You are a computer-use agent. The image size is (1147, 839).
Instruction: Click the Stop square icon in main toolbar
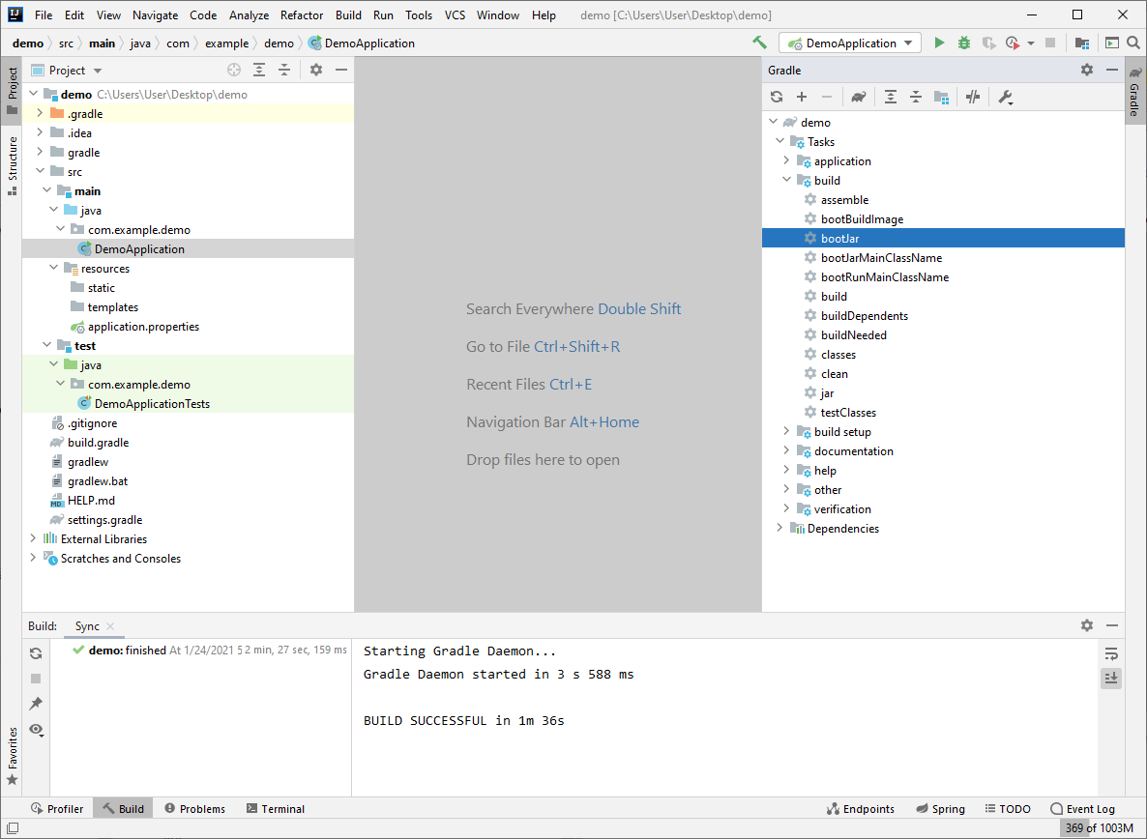click(1050, 43)
